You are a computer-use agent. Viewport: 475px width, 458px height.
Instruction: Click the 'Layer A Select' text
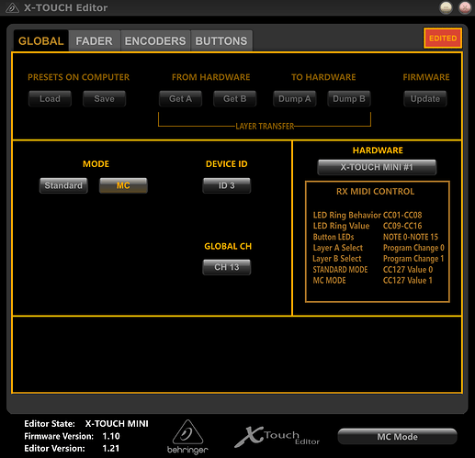click(x=338, y=248)
